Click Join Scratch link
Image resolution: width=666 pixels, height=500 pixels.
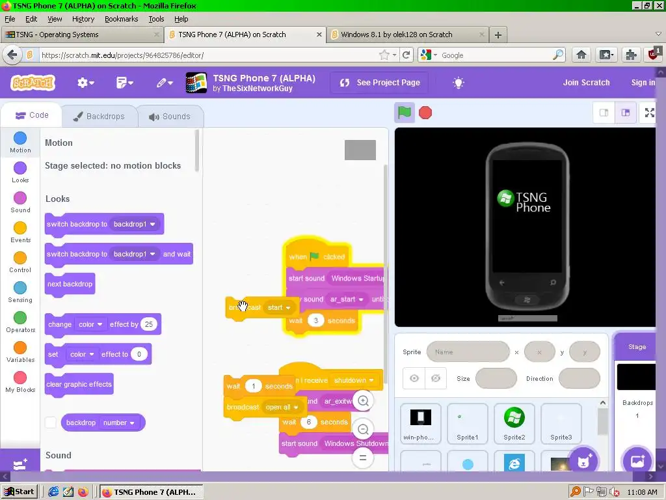[x=586, y=83]
